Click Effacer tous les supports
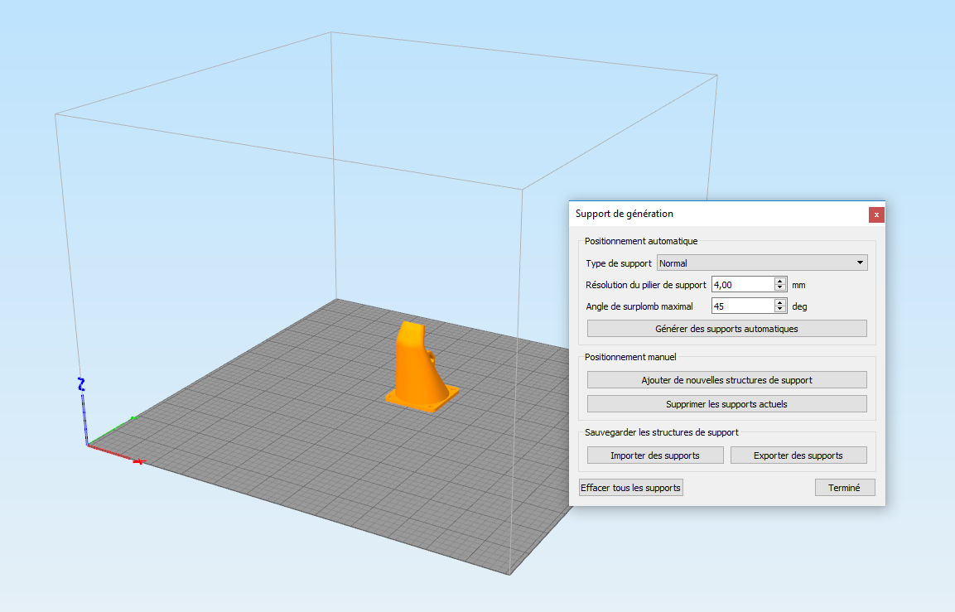This screenshot has height=612, width=955. [x=631, y=488]
